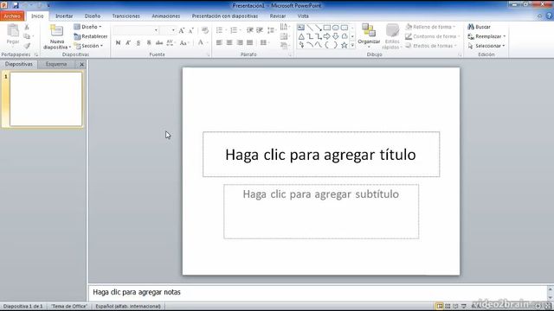Screen dimensions: 554x311
Task: Click the decrease font size icon
Action: (191, 31)
